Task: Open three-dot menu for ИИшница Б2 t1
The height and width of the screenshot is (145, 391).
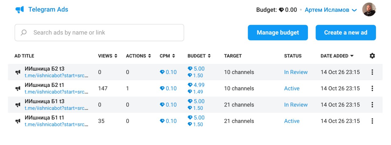Action: [372, 88]
